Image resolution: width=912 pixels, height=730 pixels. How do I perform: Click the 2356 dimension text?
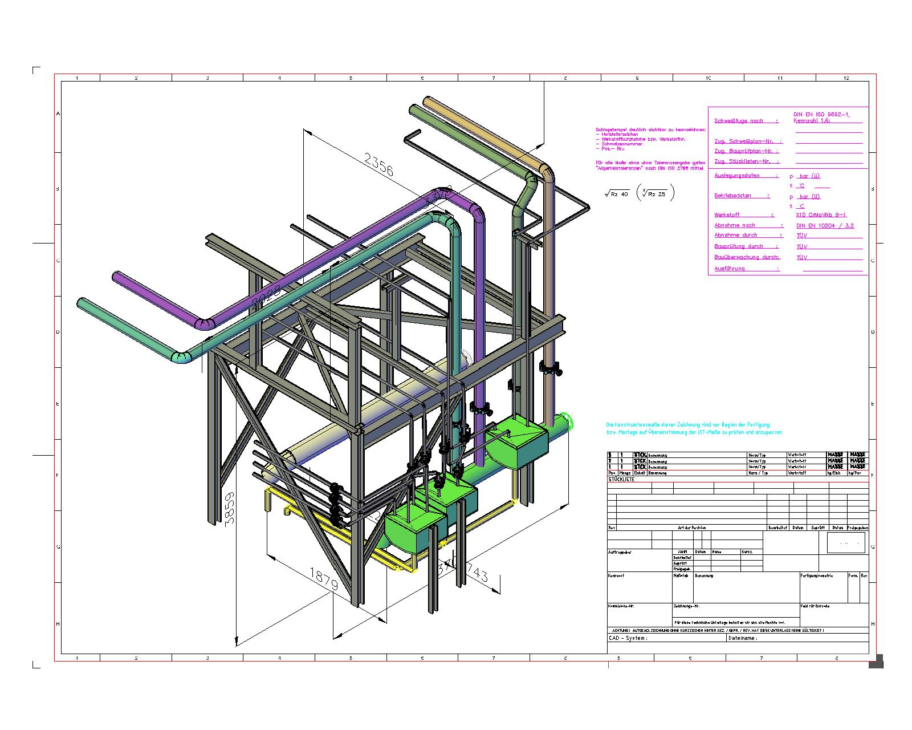point(378,166)
